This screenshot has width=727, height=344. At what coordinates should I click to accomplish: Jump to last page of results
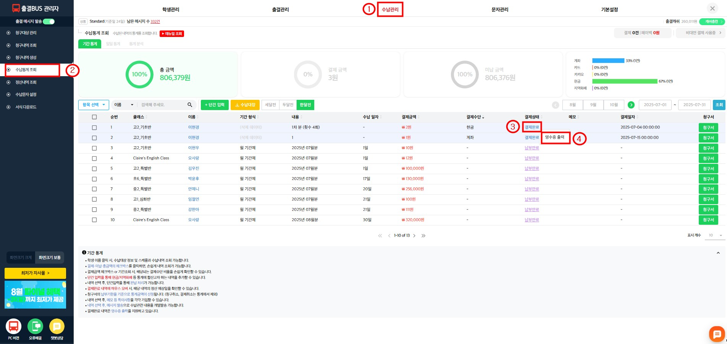(x=423, y=236)
